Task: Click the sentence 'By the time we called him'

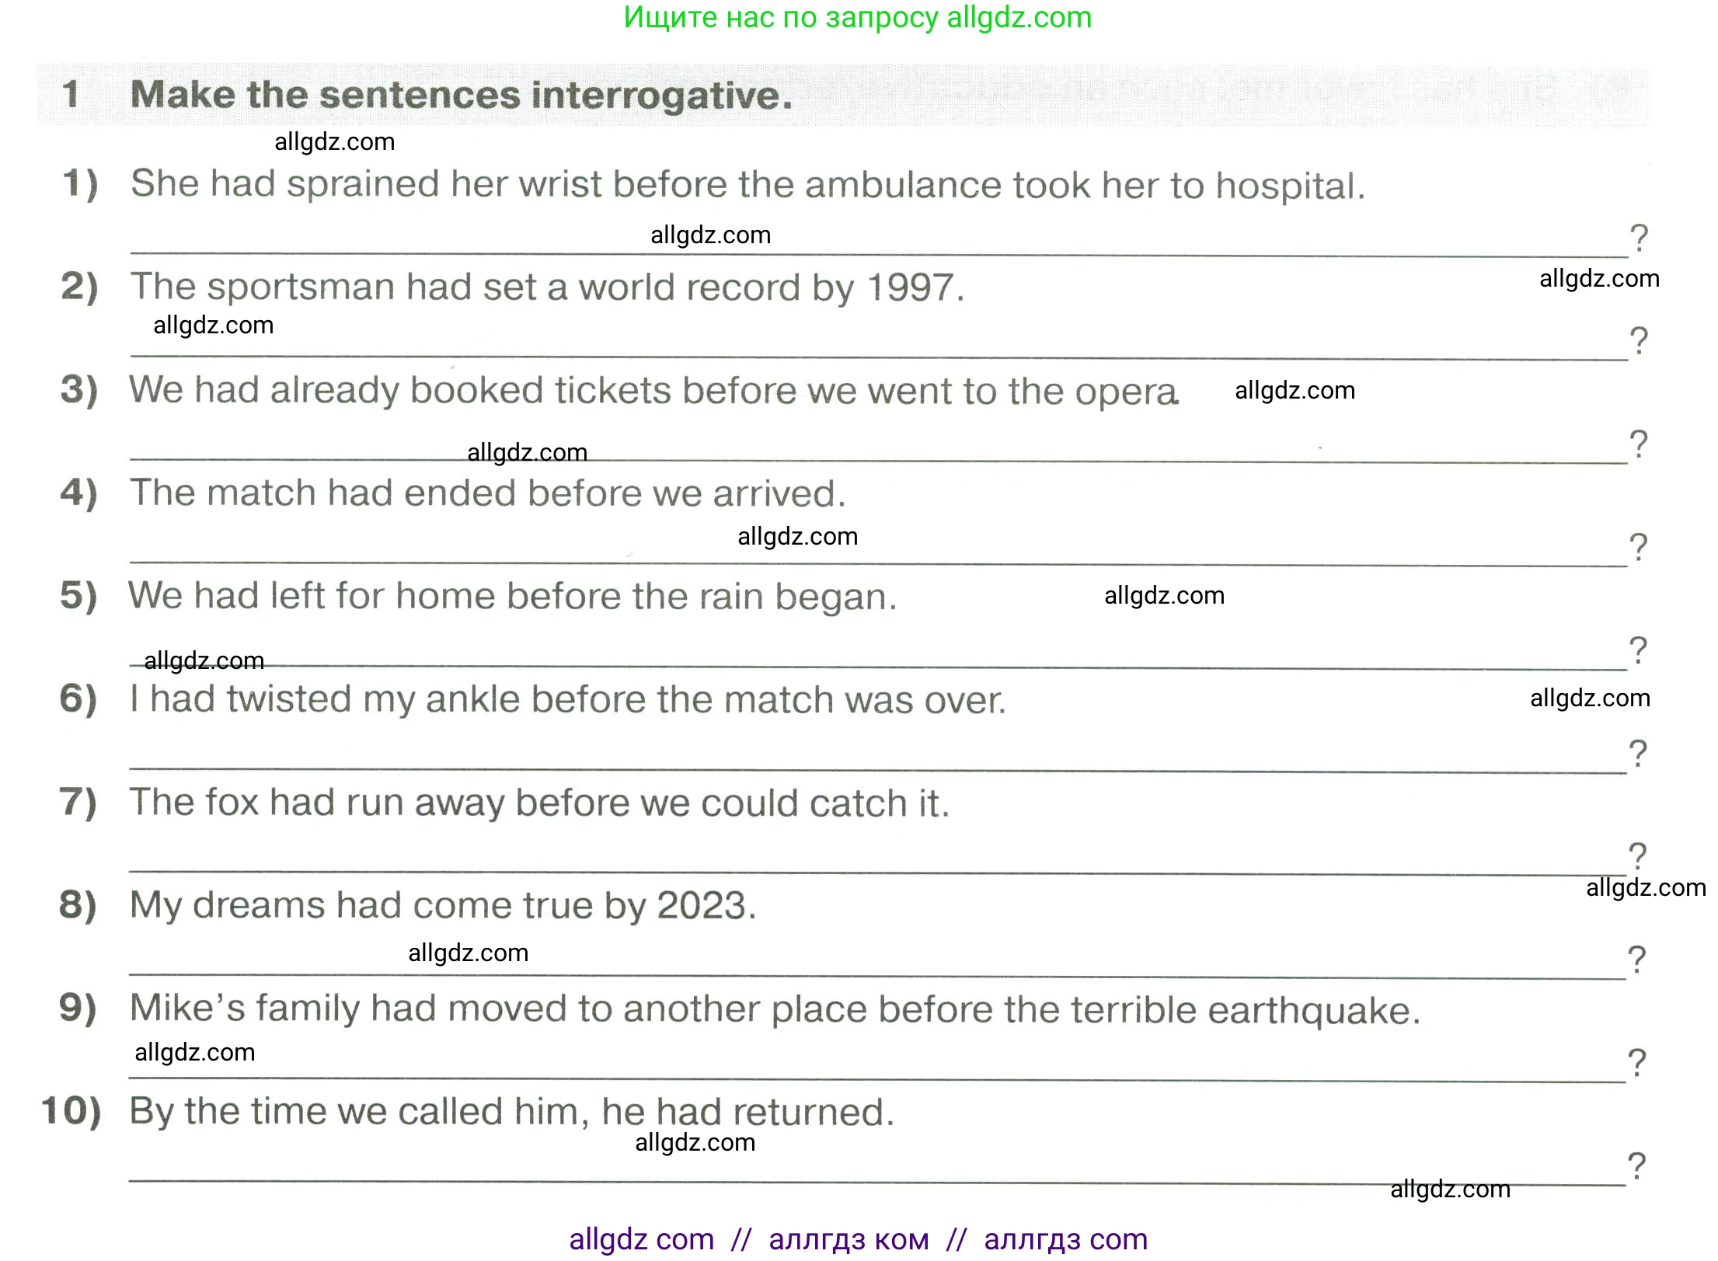Action: click(511, 1112)
